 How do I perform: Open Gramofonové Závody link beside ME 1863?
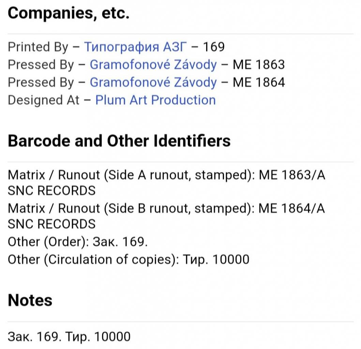153,64
